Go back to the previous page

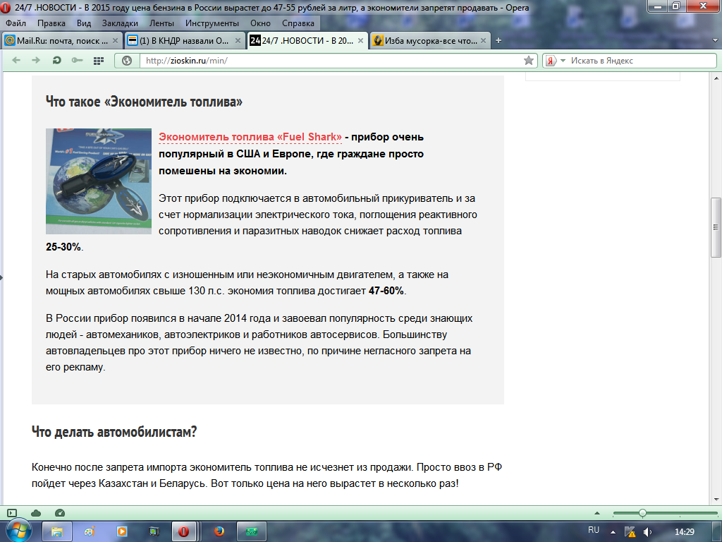pos(16,61)
